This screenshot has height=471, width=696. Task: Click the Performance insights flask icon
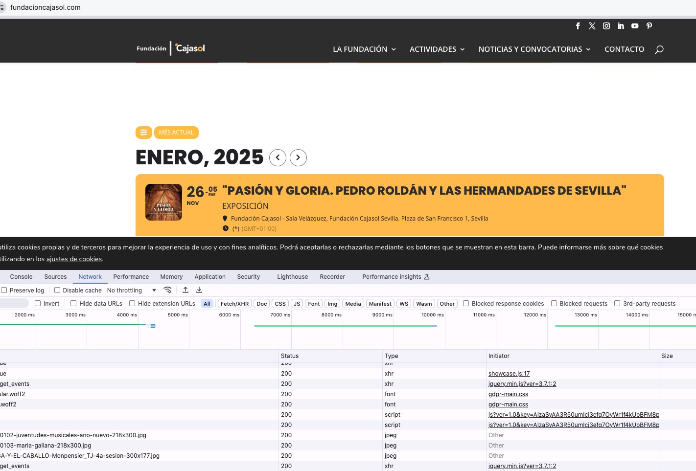point(427,277)
